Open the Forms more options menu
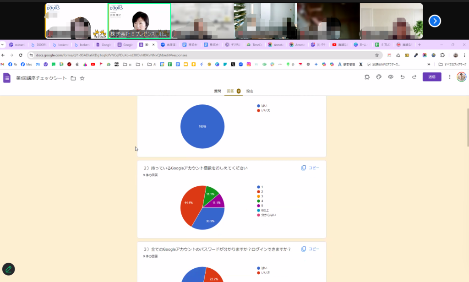The height and width of the screenshot is (282, 469). click(450, 77)
